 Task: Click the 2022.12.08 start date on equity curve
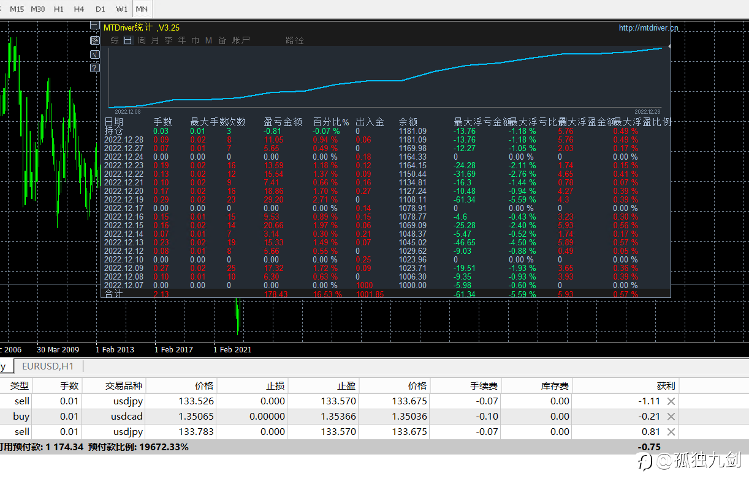click(127, 111)
